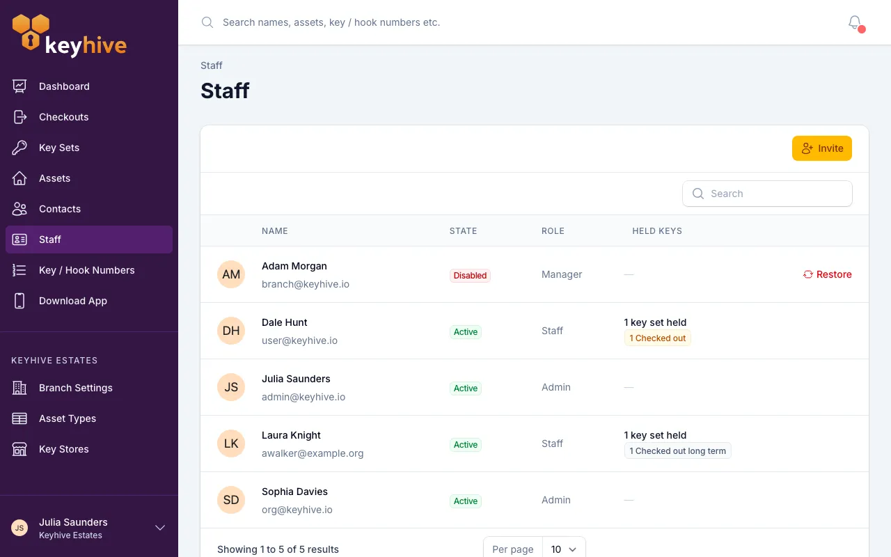Click the STATE column header

point(464,230)
